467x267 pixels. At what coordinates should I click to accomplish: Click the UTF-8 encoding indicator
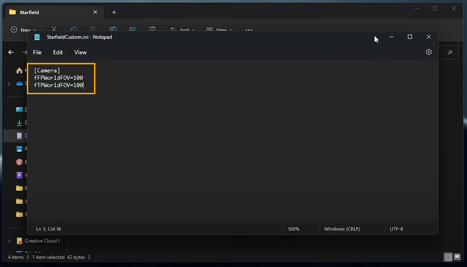coord(396,229)
